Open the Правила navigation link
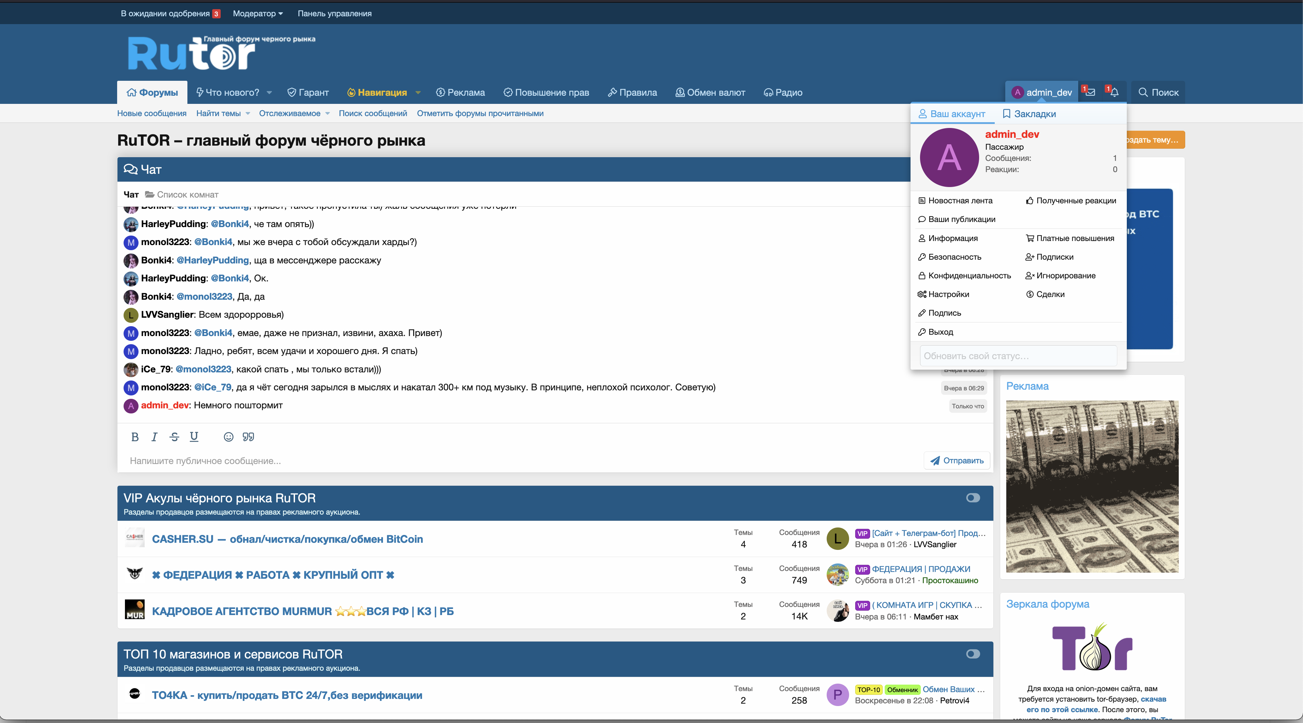This screenshot has width=1303, height=723. point(632,93)
